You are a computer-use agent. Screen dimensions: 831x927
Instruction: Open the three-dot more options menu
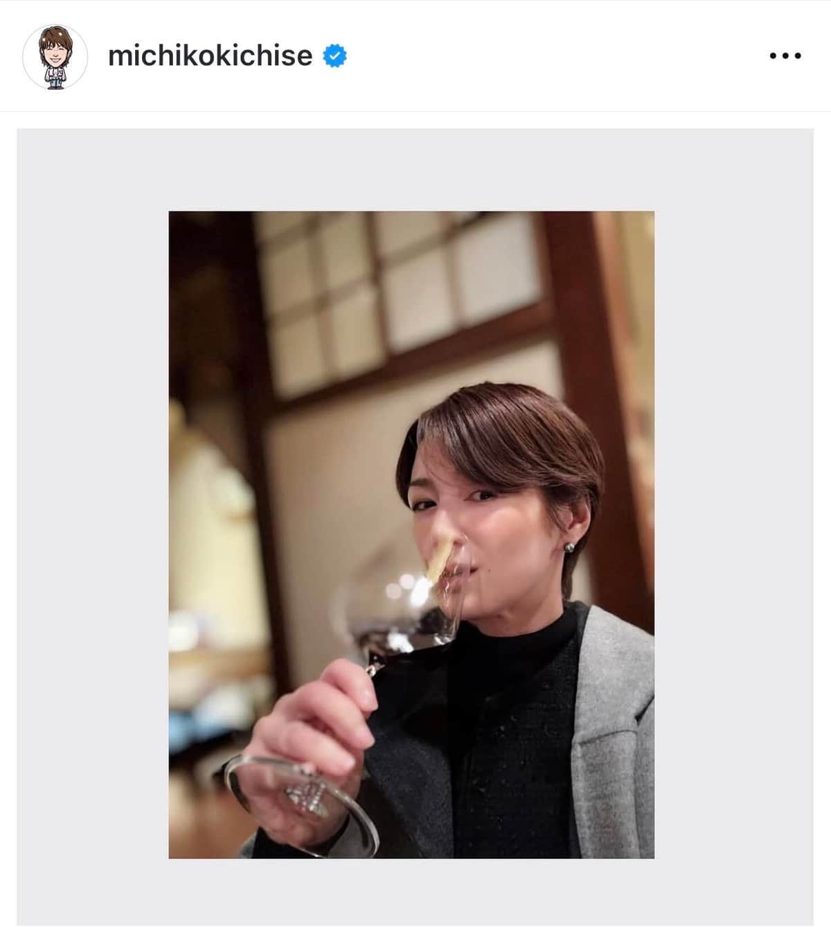pos(785,56)
